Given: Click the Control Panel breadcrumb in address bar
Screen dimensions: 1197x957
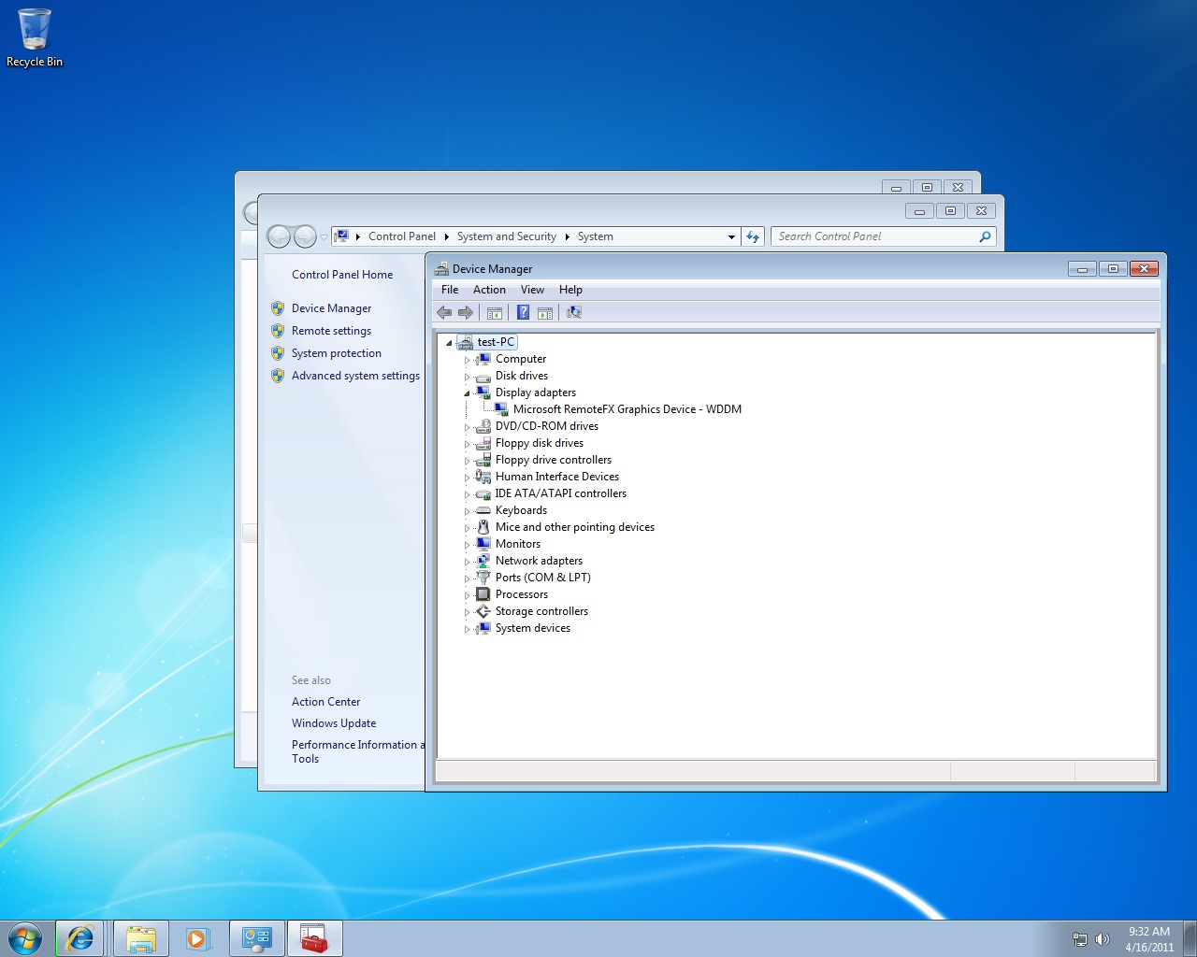Looking at the screenshot, I should (x=402, y=236).
